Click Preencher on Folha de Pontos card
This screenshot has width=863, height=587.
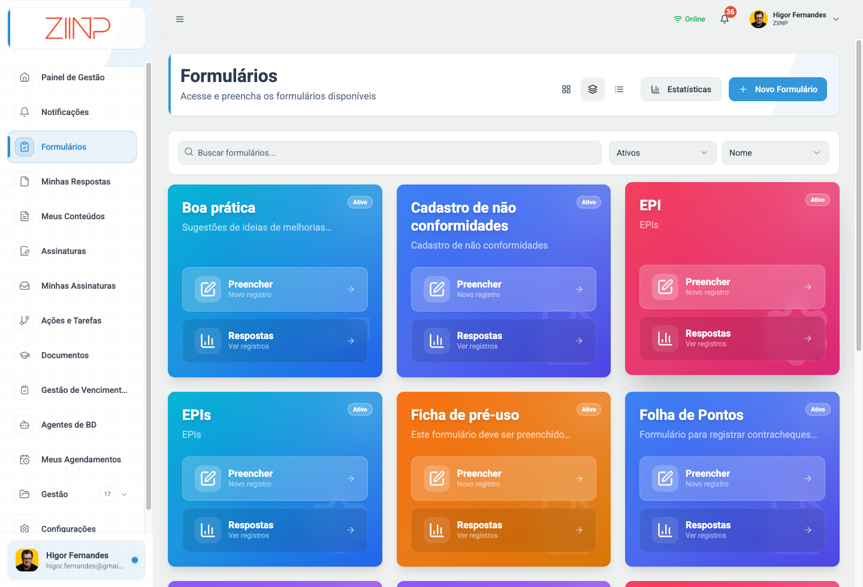point(732,479)
